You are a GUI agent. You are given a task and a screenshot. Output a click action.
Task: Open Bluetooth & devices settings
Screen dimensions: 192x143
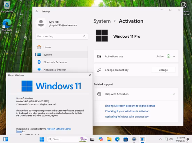[61, 62]
